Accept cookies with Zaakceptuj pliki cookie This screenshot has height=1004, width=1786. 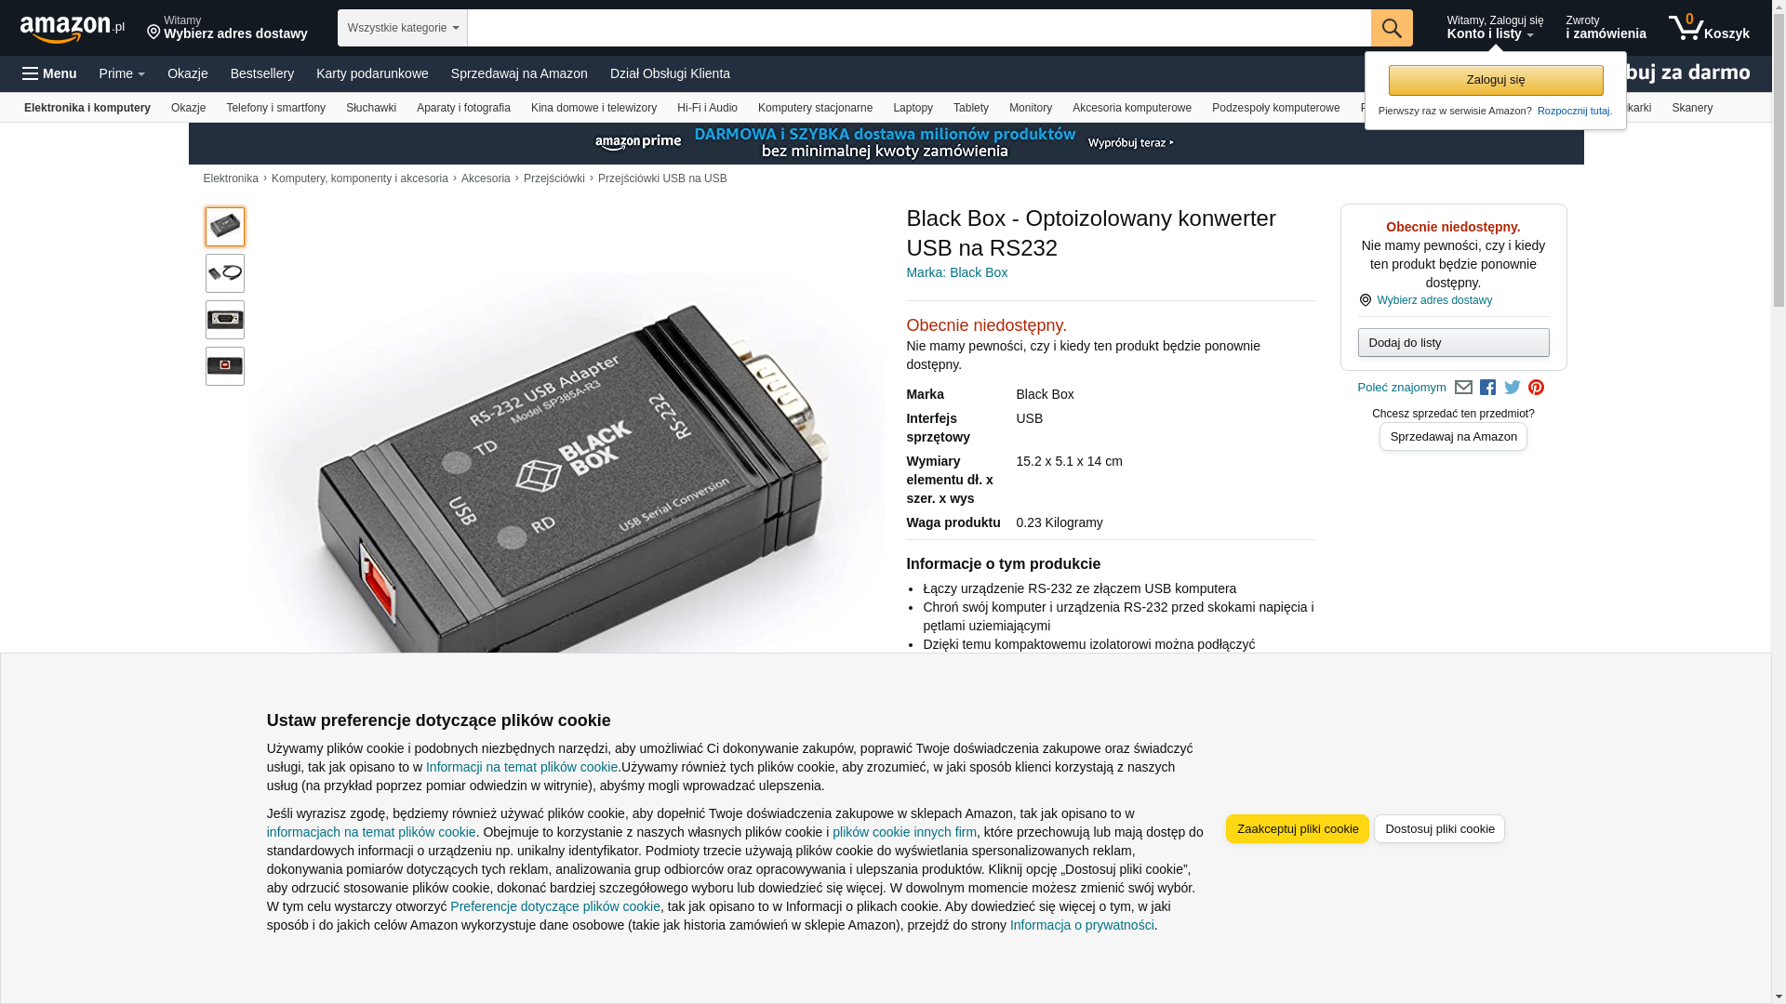click(x=1298, y=828)
